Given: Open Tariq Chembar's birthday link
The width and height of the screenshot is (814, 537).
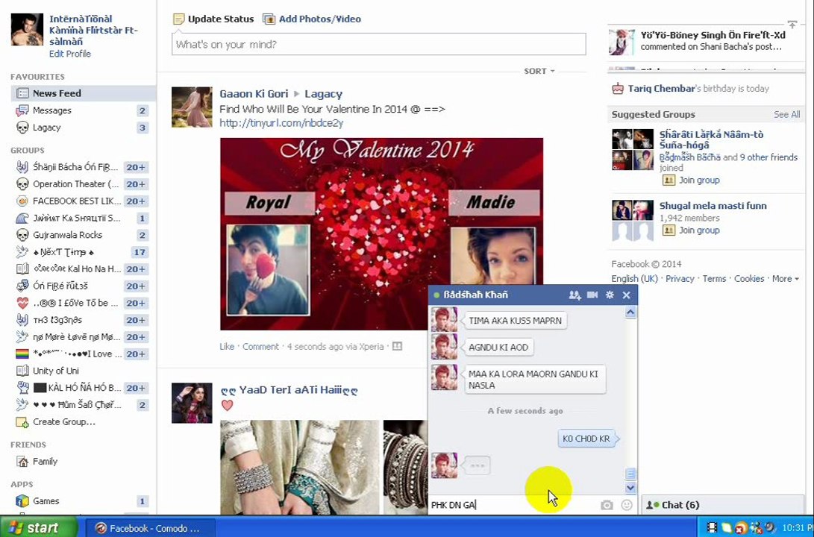Looking at the screenshot, I should pyautogui.click(x=661, y=89).
